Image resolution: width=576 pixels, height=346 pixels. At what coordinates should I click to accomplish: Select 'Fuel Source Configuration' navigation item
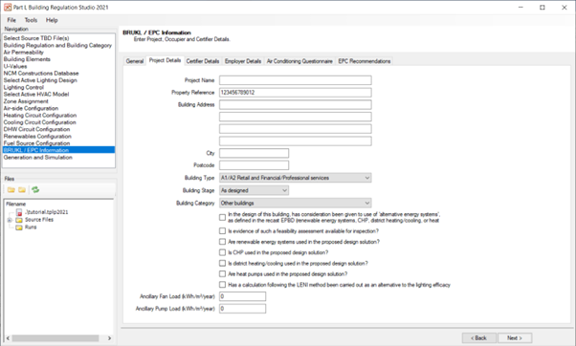[36, 143]
